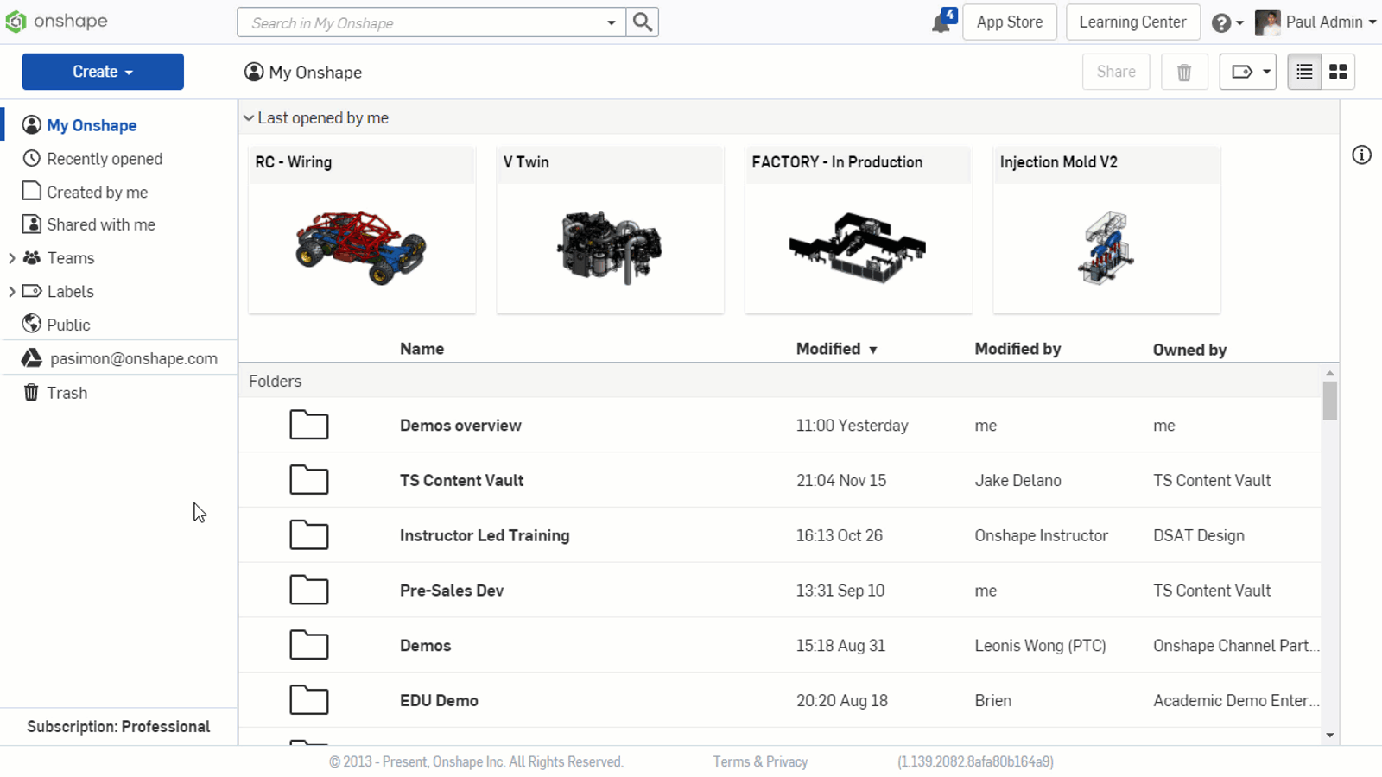Select Recently opened in the sidebar
This screenshot has height=777, width=1382.
point(104,158)
